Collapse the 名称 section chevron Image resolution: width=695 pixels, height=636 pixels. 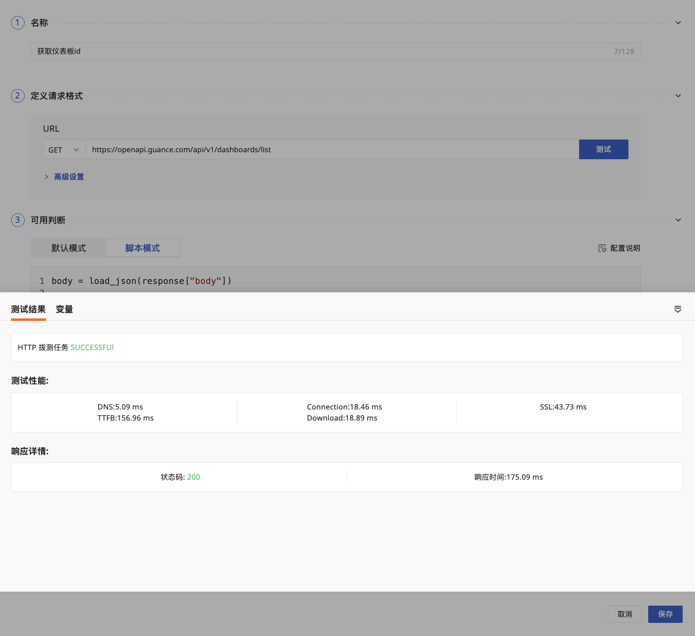click(x=678, y=23)
